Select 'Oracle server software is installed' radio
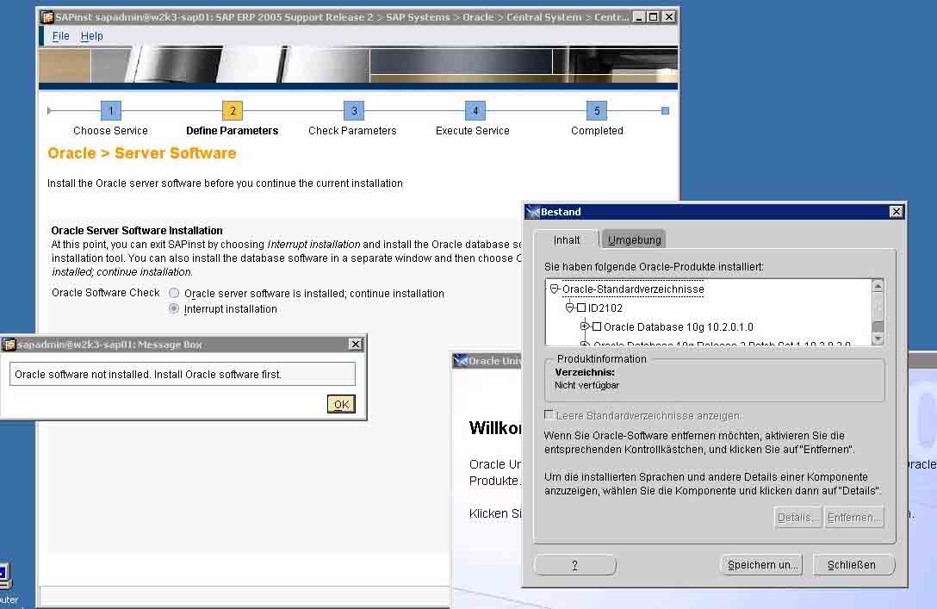This screenshot has height=609, width=937. click(x=174, y=293)
